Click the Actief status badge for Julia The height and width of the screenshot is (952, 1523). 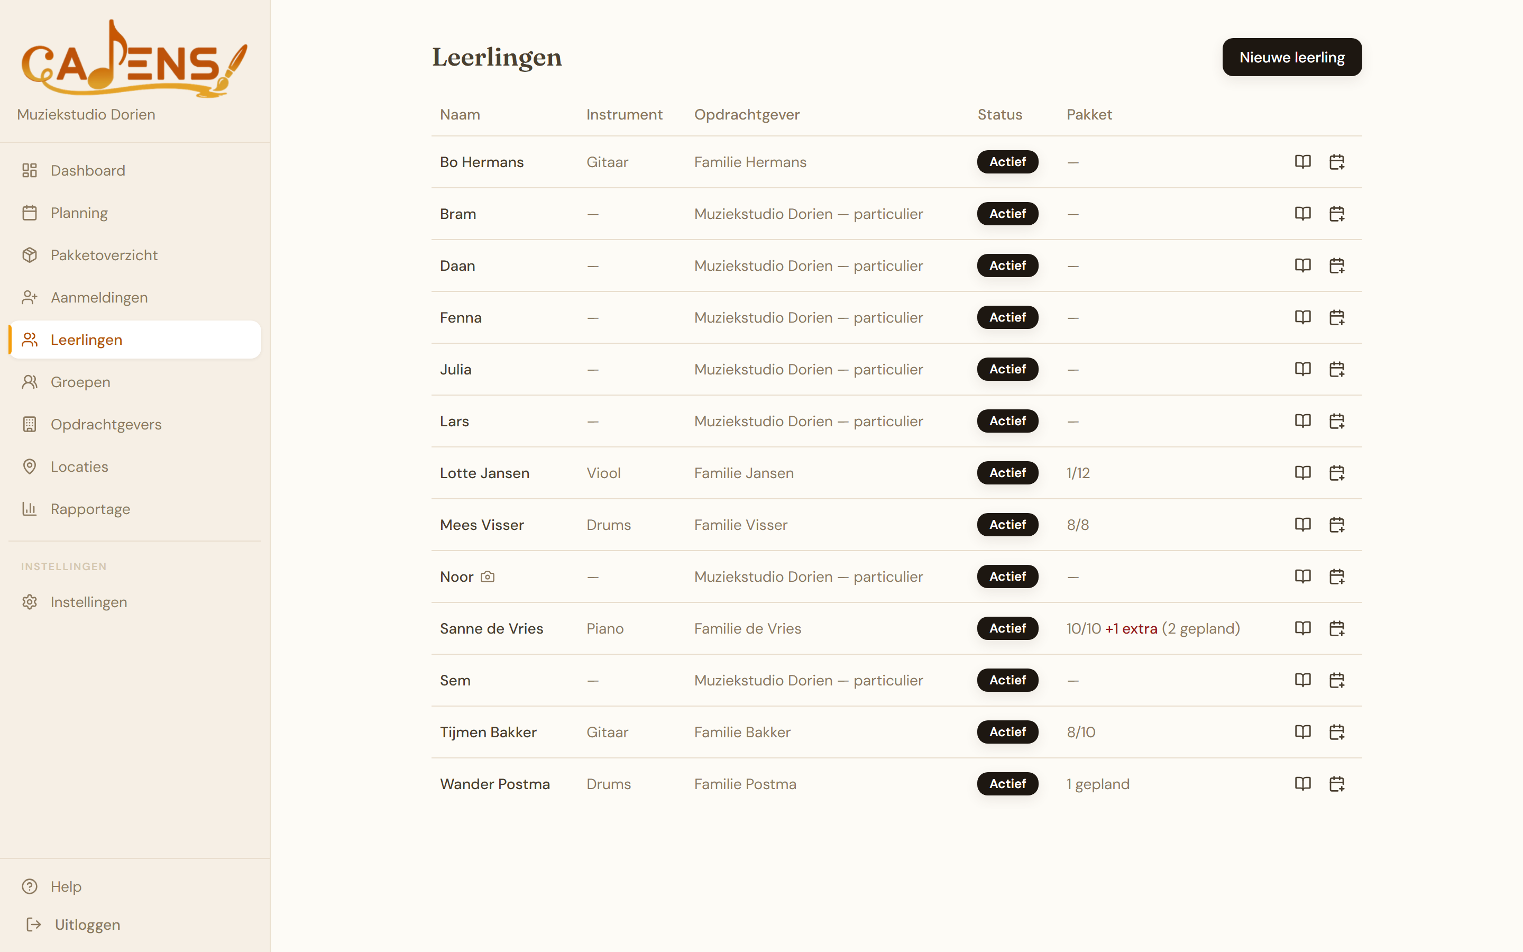tap(1007, 369)
